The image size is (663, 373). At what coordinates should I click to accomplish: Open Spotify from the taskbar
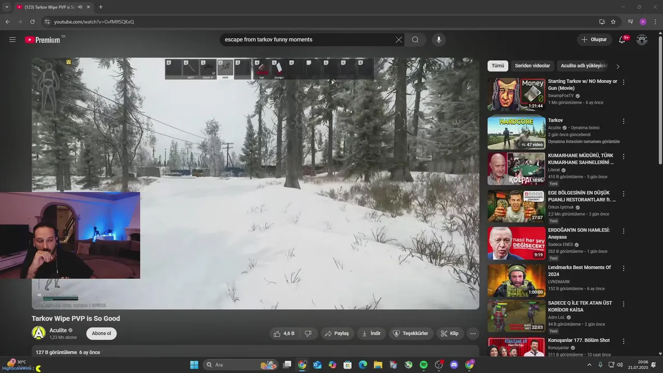[x=424, y=365]
